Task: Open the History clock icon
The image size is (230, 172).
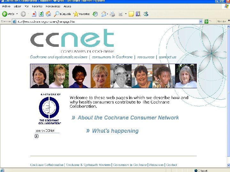Action: coord(95,14)
